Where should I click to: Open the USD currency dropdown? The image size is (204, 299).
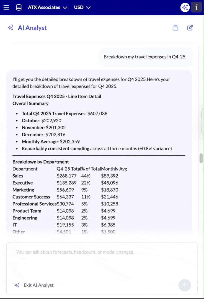pyautogui.click(x=82, y=7)
